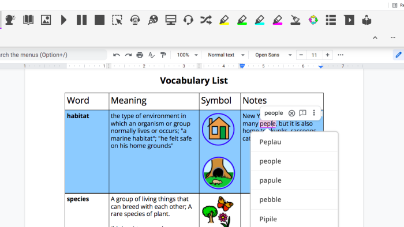Pause the read-aloud playback
The height and width of the screenshot is (227, 404).
82,20
